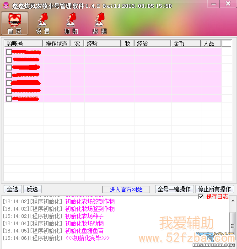Tick the seventh QQ account checkbox

pyautogui.click(x=9, y=98)
